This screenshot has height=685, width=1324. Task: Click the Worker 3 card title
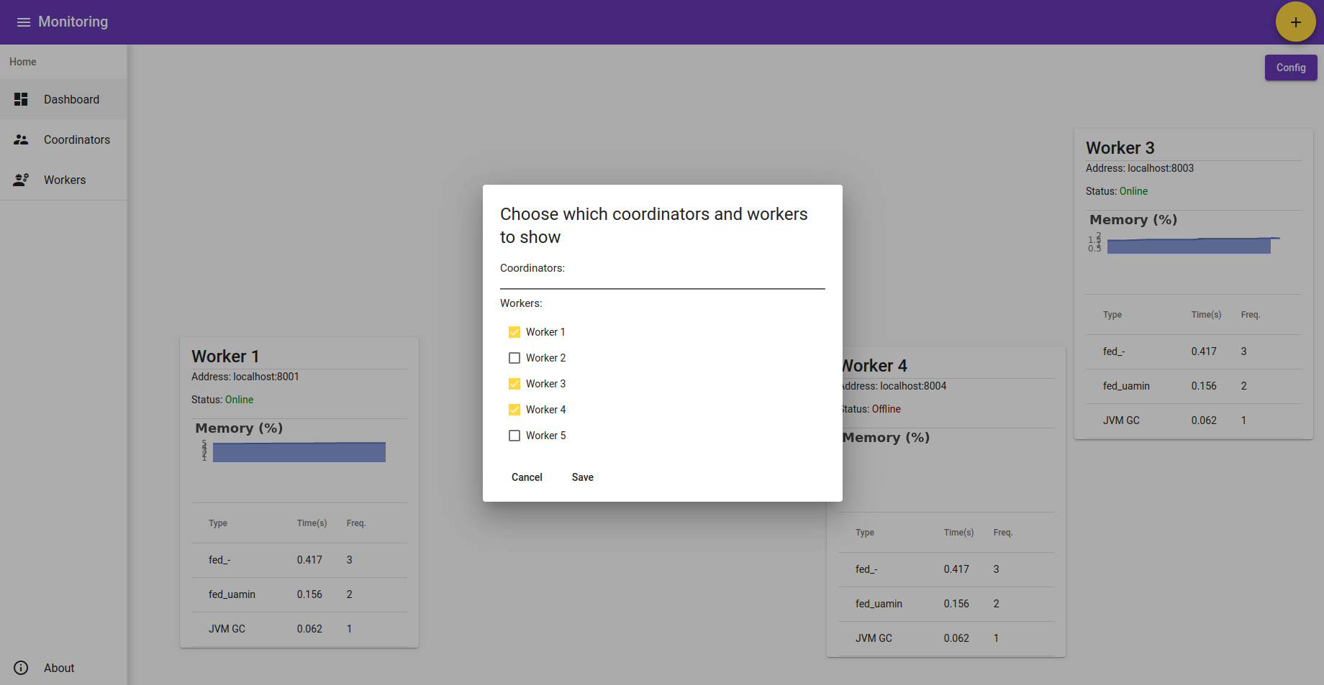pos(1120,148)
